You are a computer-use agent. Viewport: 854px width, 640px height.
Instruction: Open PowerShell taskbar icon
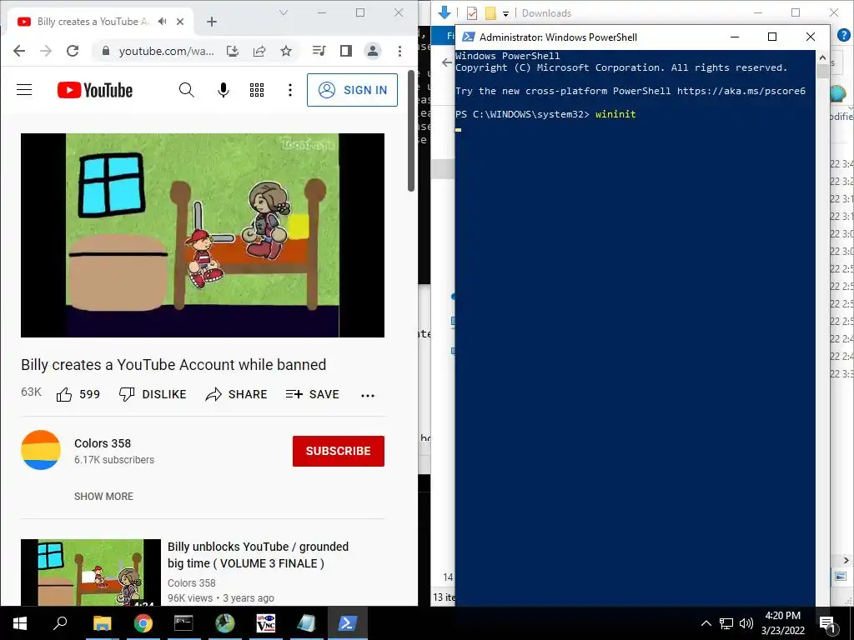(x=348, y=623)
